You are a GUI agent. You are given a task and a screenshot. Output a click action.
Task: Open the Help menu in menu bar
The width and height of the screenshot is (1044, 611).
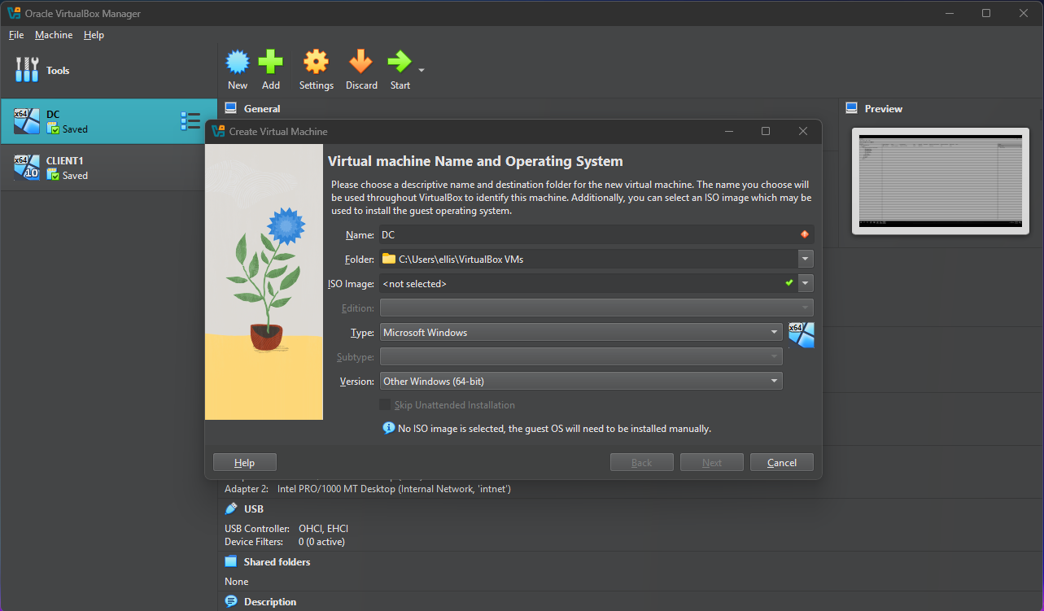94,35
